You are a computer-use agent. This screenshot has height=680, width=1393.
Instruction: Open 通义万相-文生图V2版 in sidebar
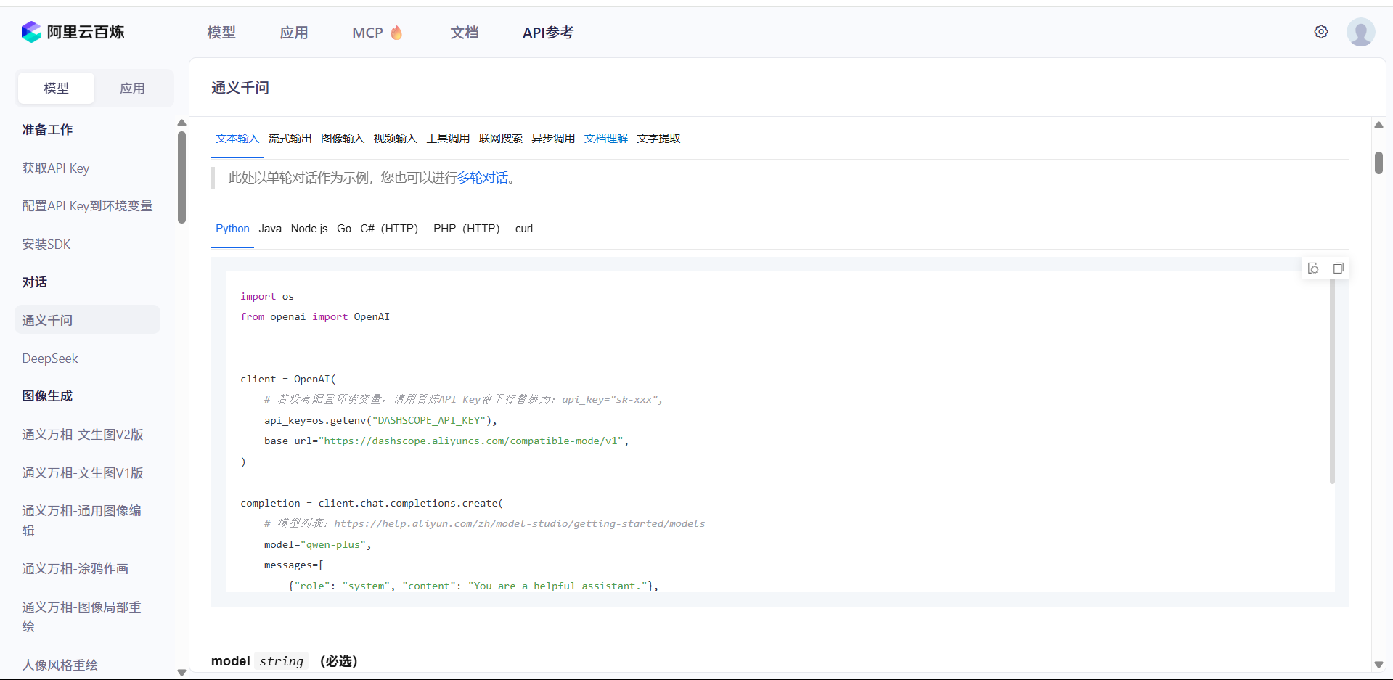point(83,435)
